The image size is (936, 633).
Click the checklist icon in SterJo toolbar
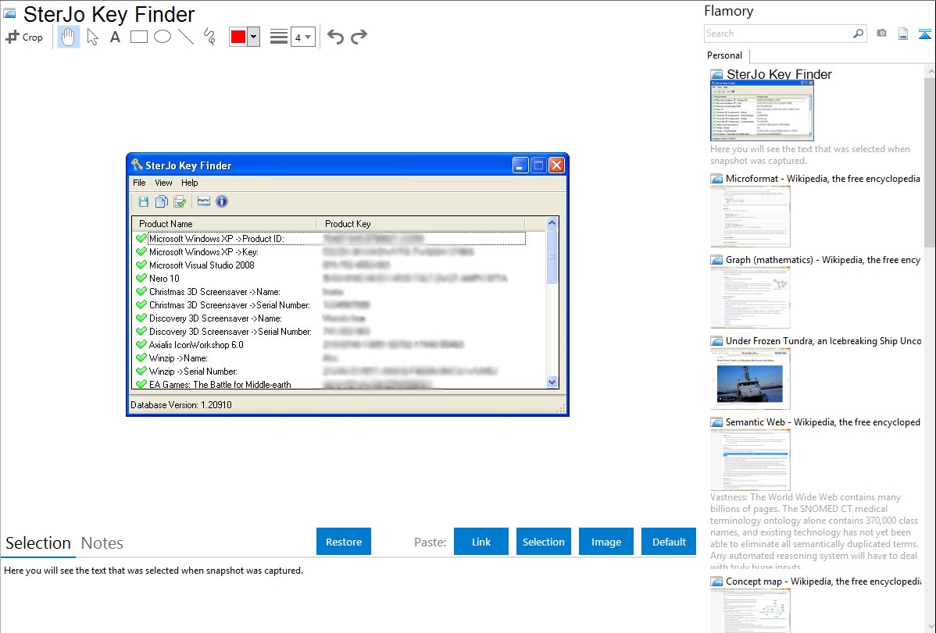point(180,201)
